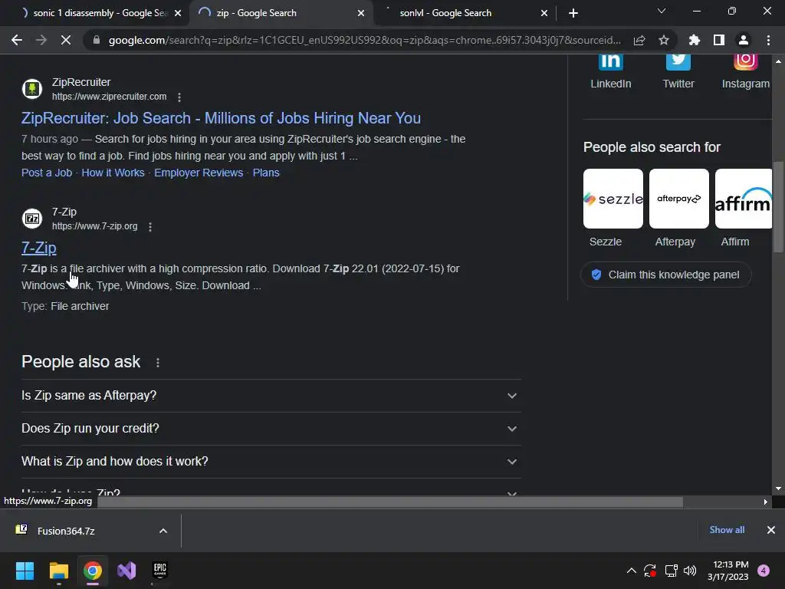
Task: Click the scroll right arrow
Action: [x=766, y=502]
